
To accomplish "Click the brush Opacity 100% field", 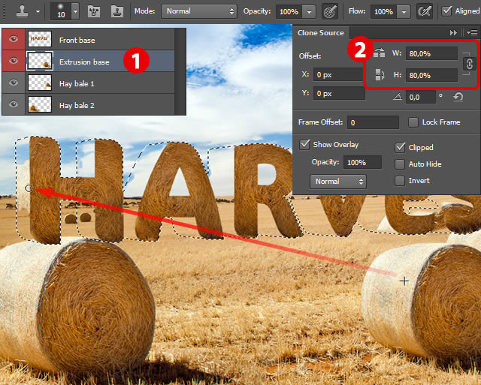I will coord(289,12).
